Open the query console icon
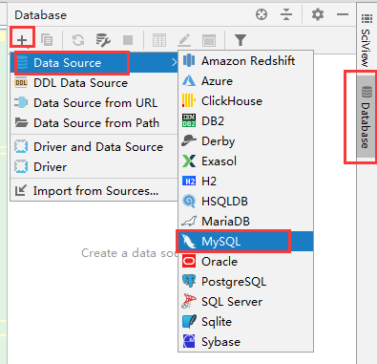This screenshot has height=364, width=377. coord(209,40)
